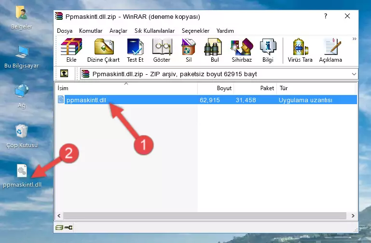Click the Dizine Çıkart extract icon

tap(104, 50)
